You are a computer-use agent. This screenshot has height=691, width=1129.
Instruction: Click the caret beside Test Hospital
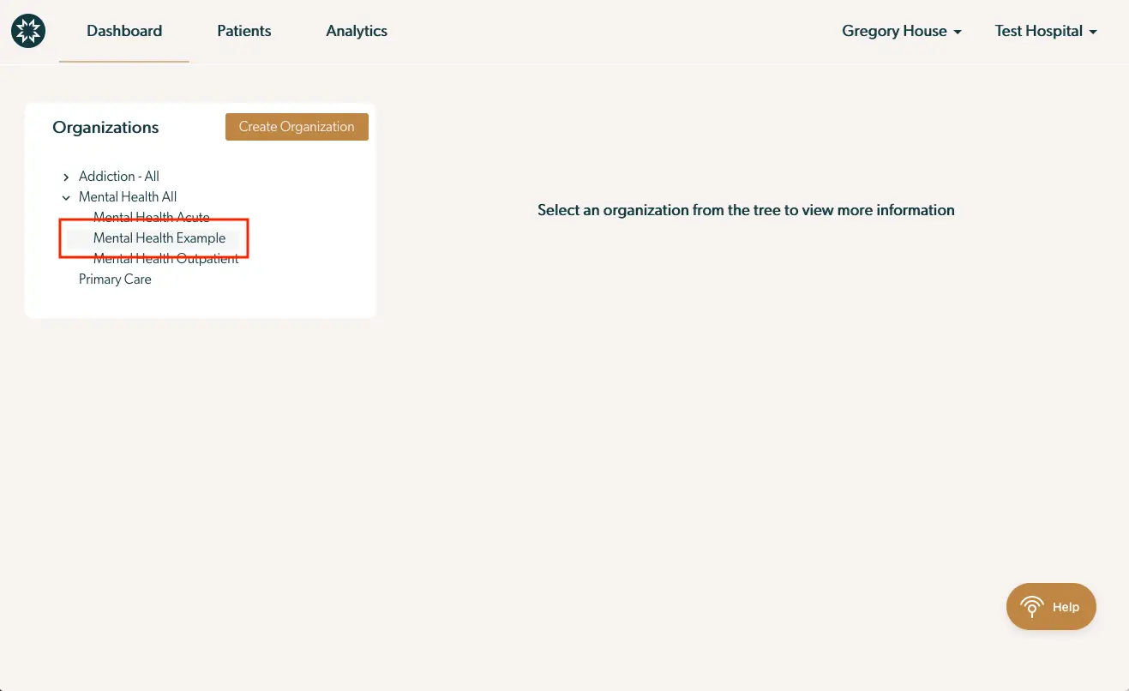[1093, 32]
